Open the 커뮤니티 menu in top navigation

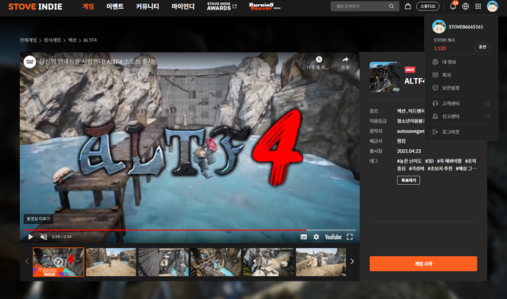point(147,6)
